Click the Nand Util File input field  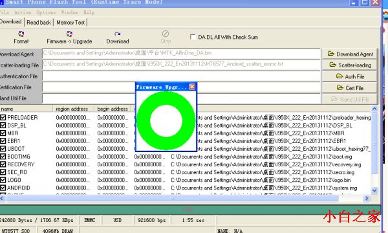[89, 98]
